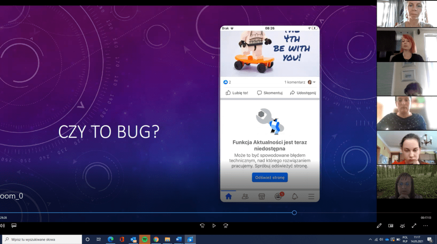
Task: Click the Skomentuj comment button
Action: point(270,93)
